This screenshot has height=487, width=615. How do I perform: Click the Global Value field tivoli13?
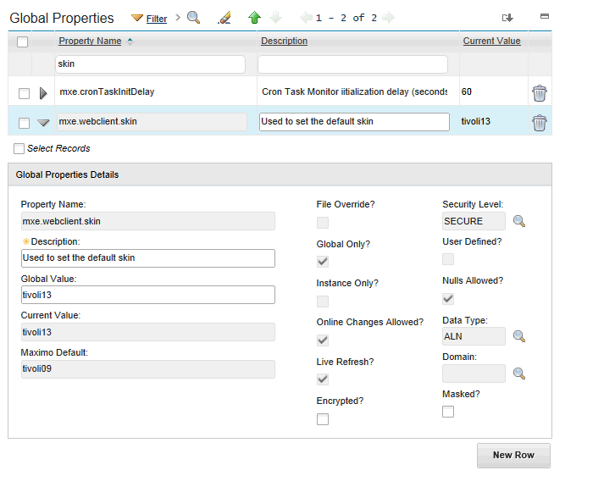tap(148, 295)
